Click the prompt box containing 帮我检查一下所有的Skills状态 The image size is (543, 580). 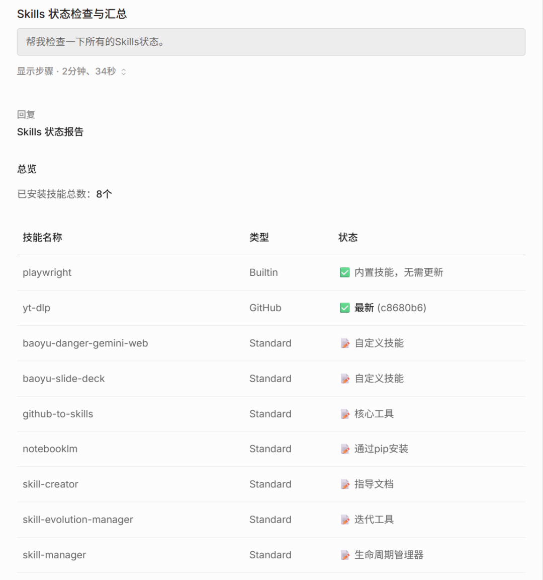coord(271,42)
